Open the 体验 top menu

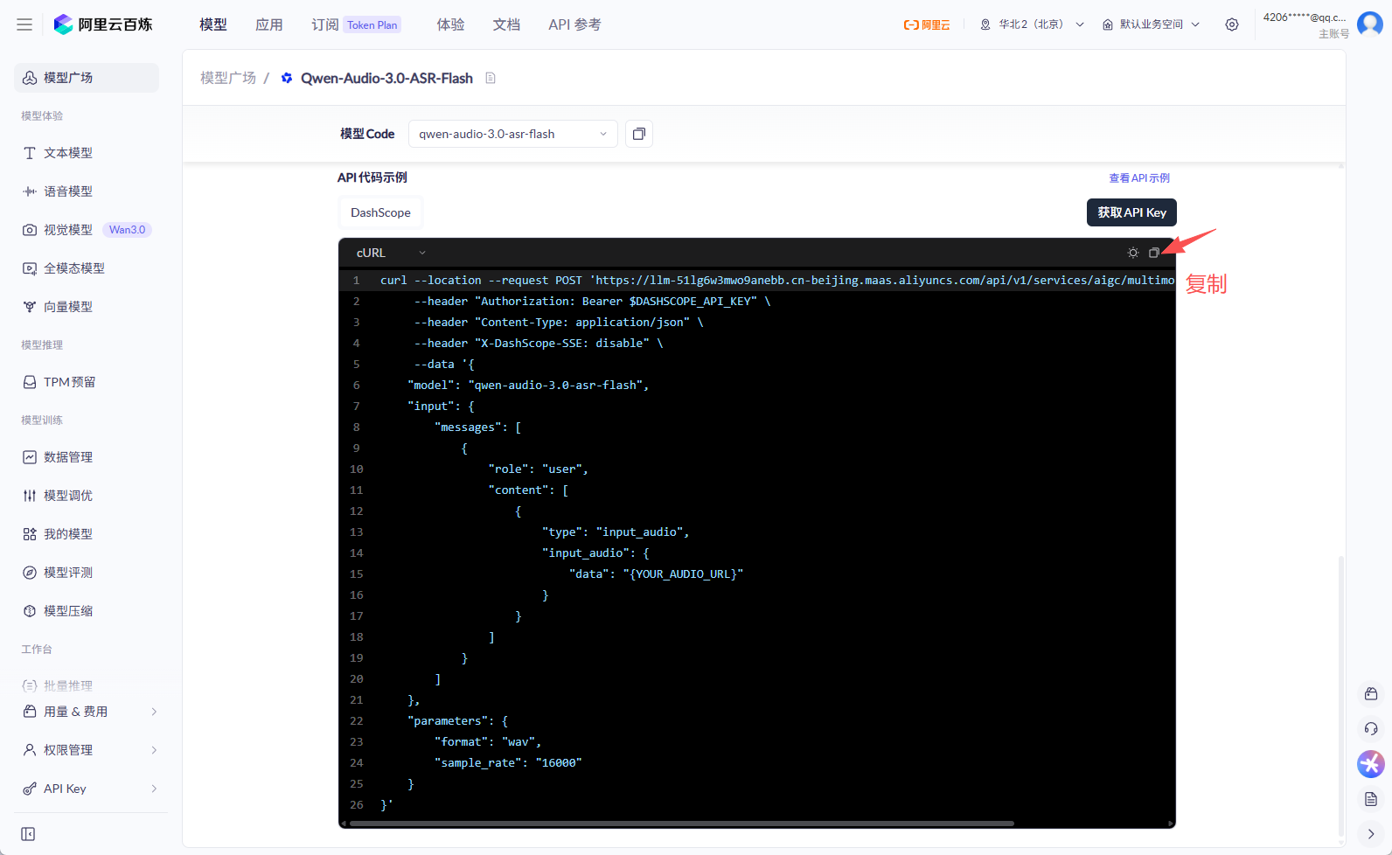451,24
